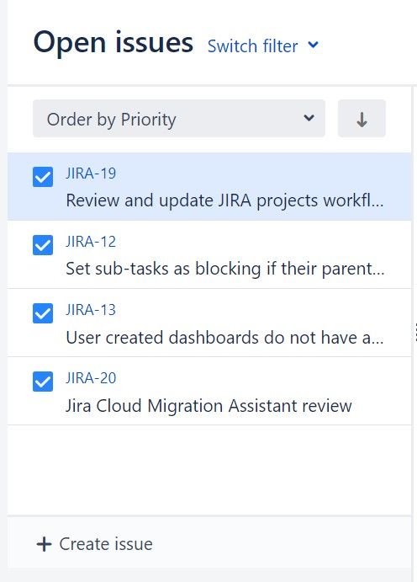Select 'Set sub-tasks as blocking if their parent...' summary
417x582 pixels.
(x=224, y=269)
